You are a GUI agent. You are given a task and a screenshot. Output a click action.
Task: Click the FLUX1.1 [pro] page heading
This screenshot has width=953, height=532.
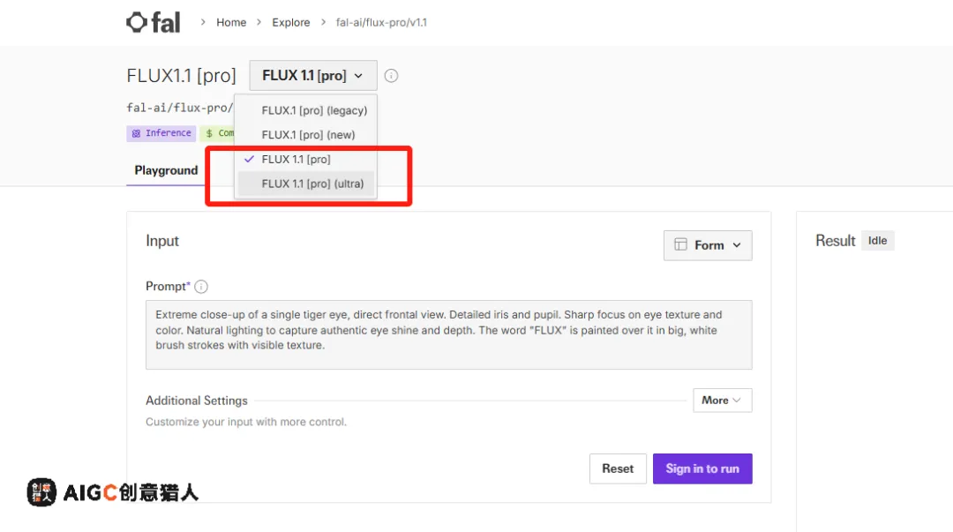click(181, 75)
